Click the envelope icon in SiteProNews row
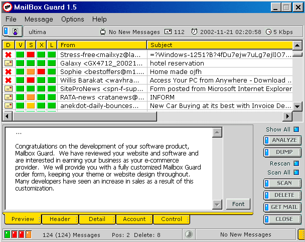This screenshot has width=305, height=242. tap(9, 89)
